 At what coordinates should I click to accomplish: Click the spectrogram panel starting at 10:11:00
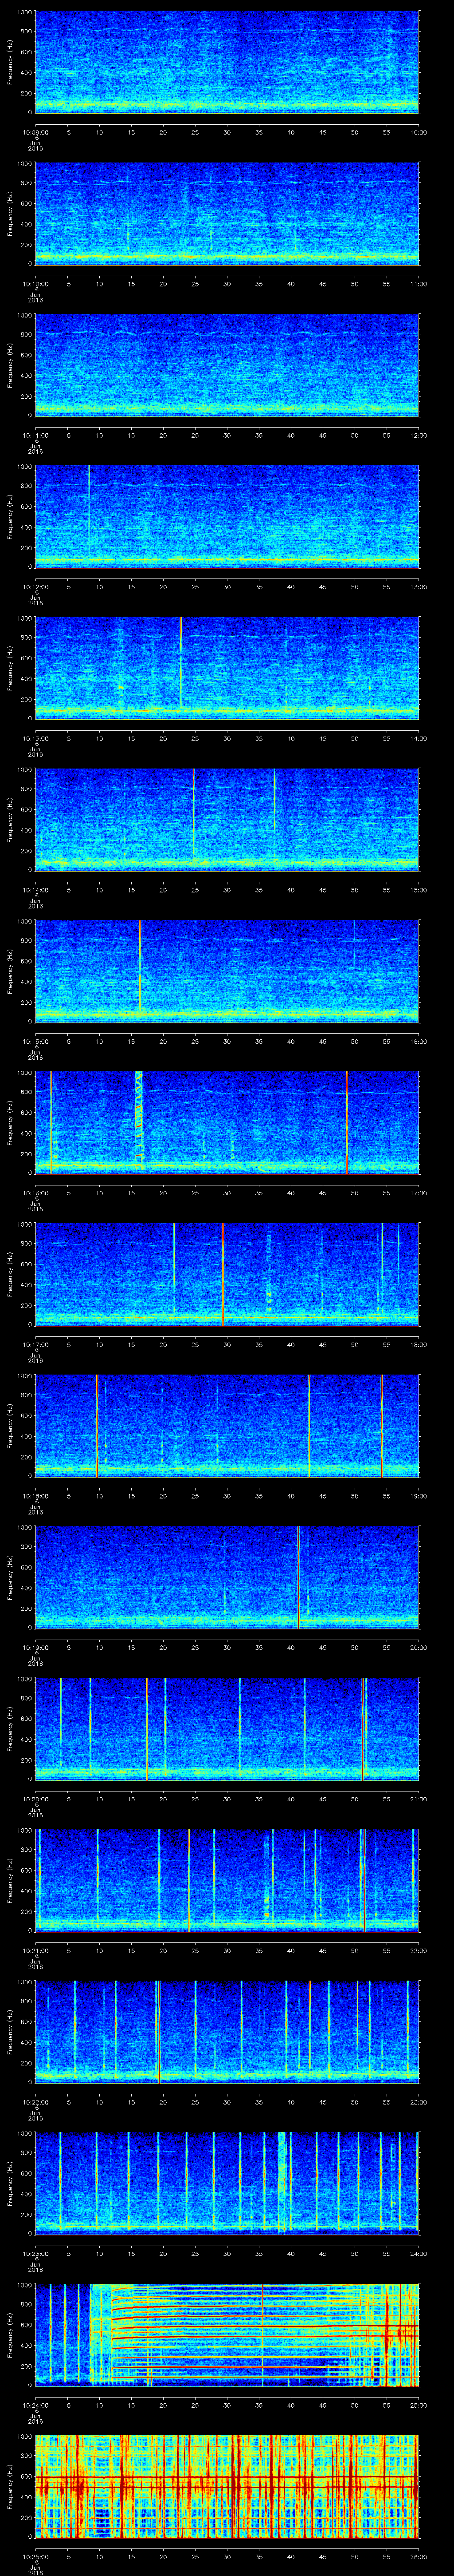coord(227,364)
